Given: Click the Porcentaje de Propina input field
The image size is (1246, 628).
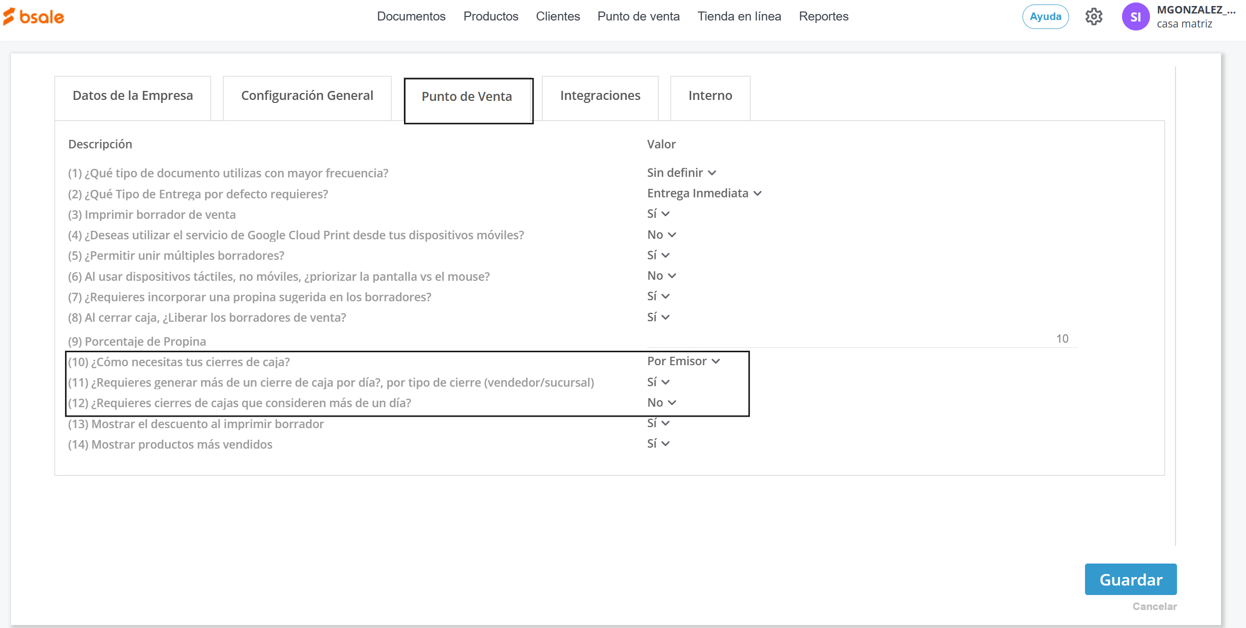Looking at the screenshot, I should coord(861,339).
